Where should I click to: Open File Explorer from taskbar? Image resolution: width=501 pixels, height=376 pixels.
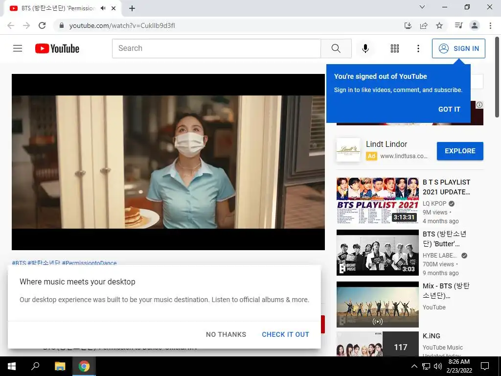(60, 366)
